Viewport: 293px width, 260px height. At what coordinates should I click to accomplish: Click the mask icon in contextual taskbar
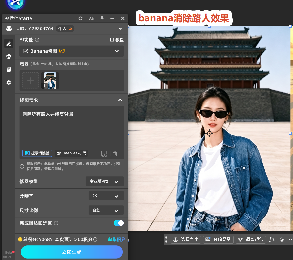tap(282, 240)
